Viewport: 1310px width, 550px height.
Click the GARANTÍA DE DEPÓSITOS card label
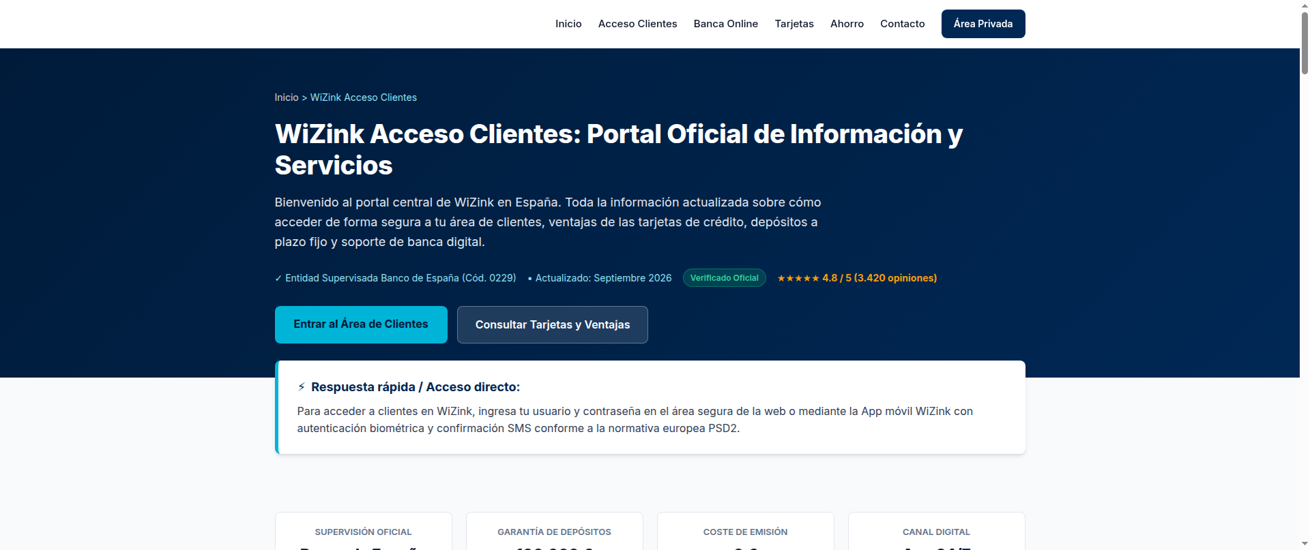pyautogui.click(x=555, y=532)
